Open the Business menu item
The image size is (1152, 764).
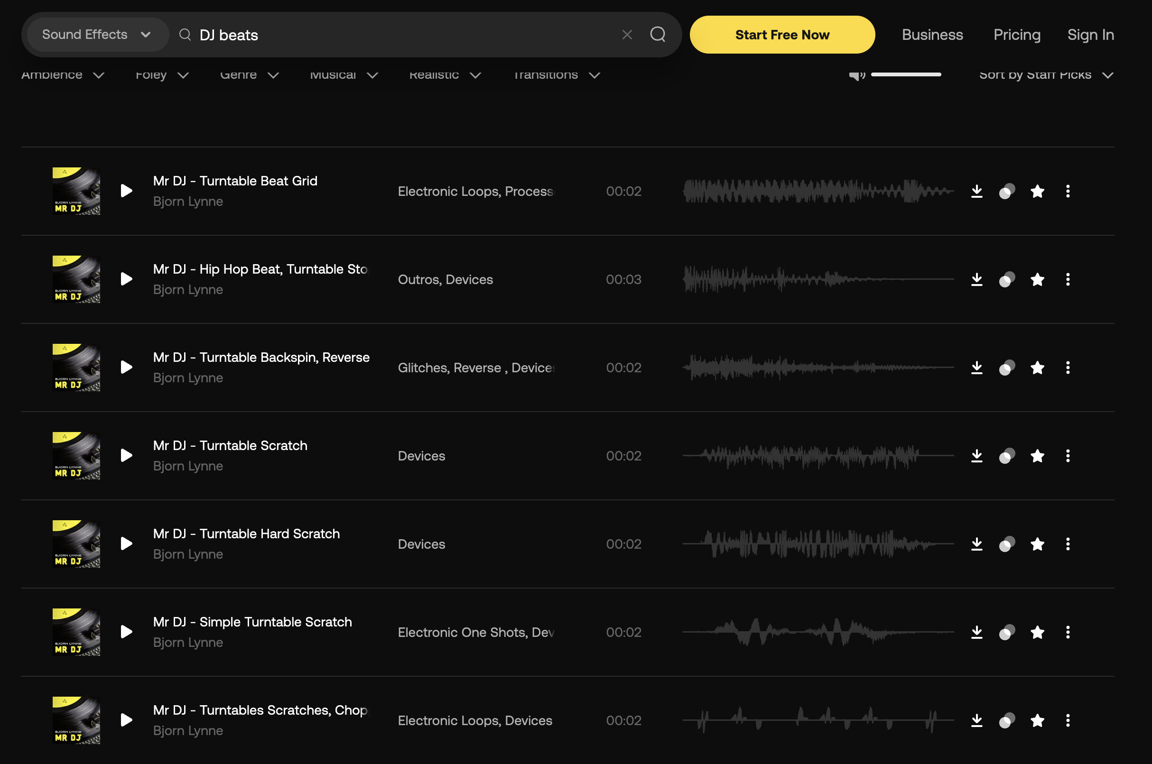[932, 35]
